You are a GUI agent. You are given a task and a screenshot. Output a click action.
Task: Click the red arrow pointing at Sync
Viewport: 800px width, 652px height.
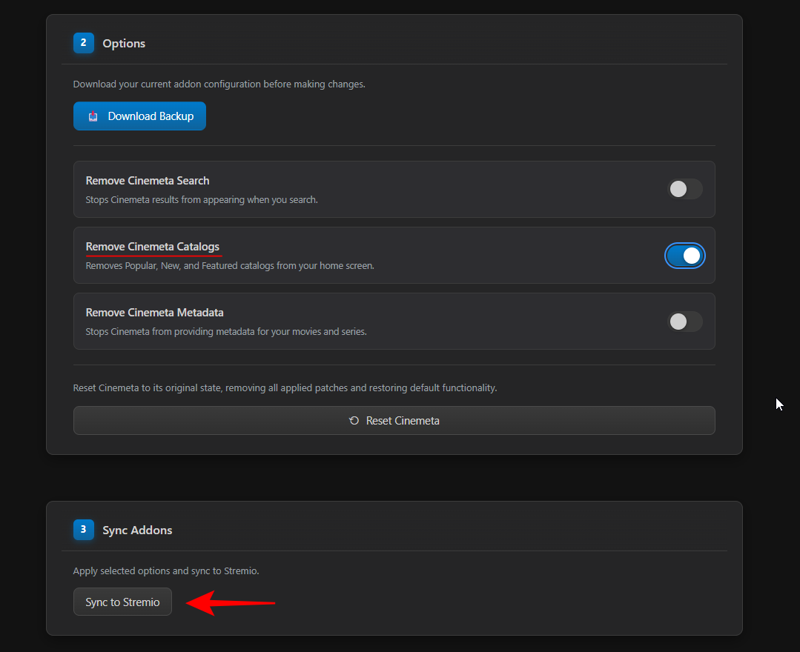point(231,602)
